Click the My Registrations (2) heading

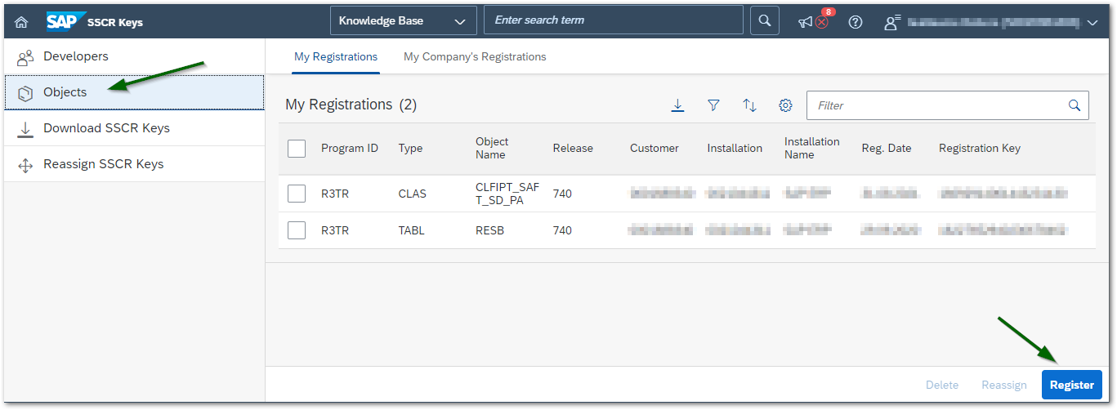click(351, 105)
